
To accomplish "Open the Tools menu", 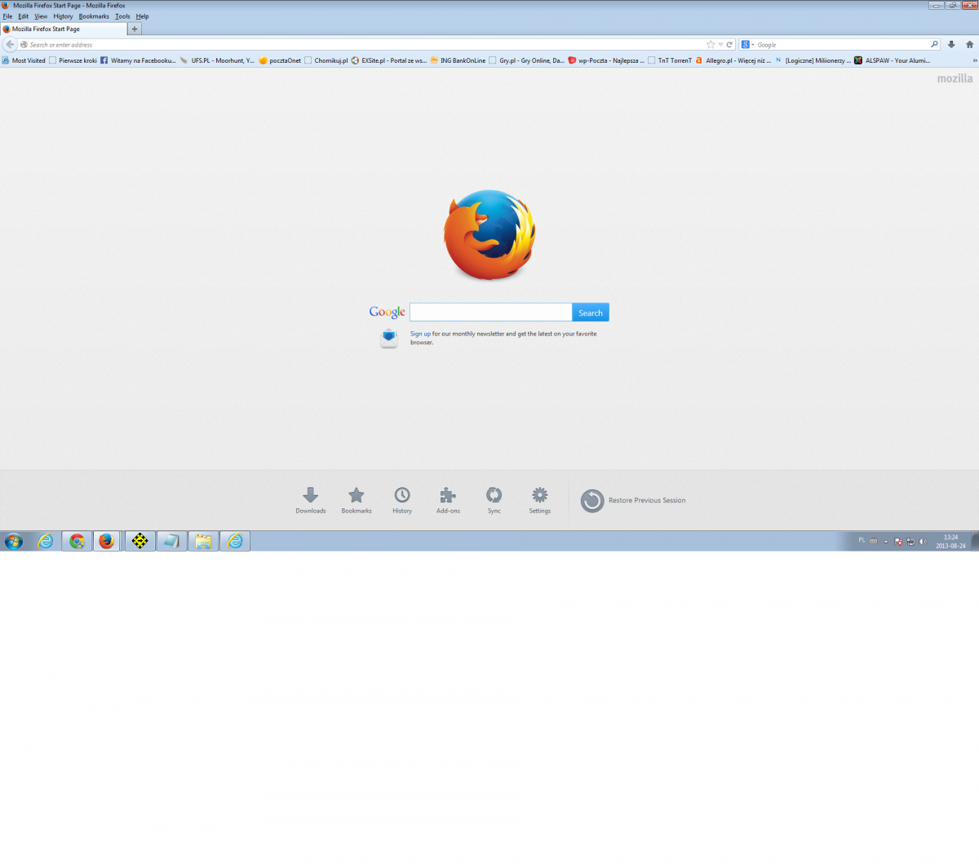I will [x=122, y=16].
